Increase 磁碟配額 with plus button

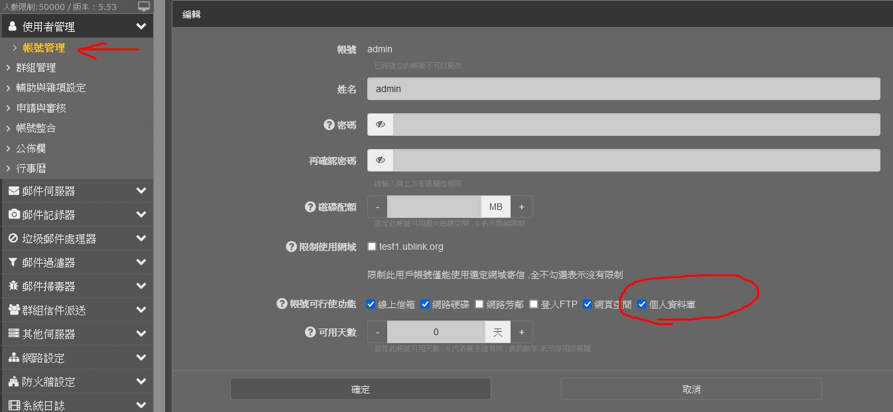pos(522,207)
